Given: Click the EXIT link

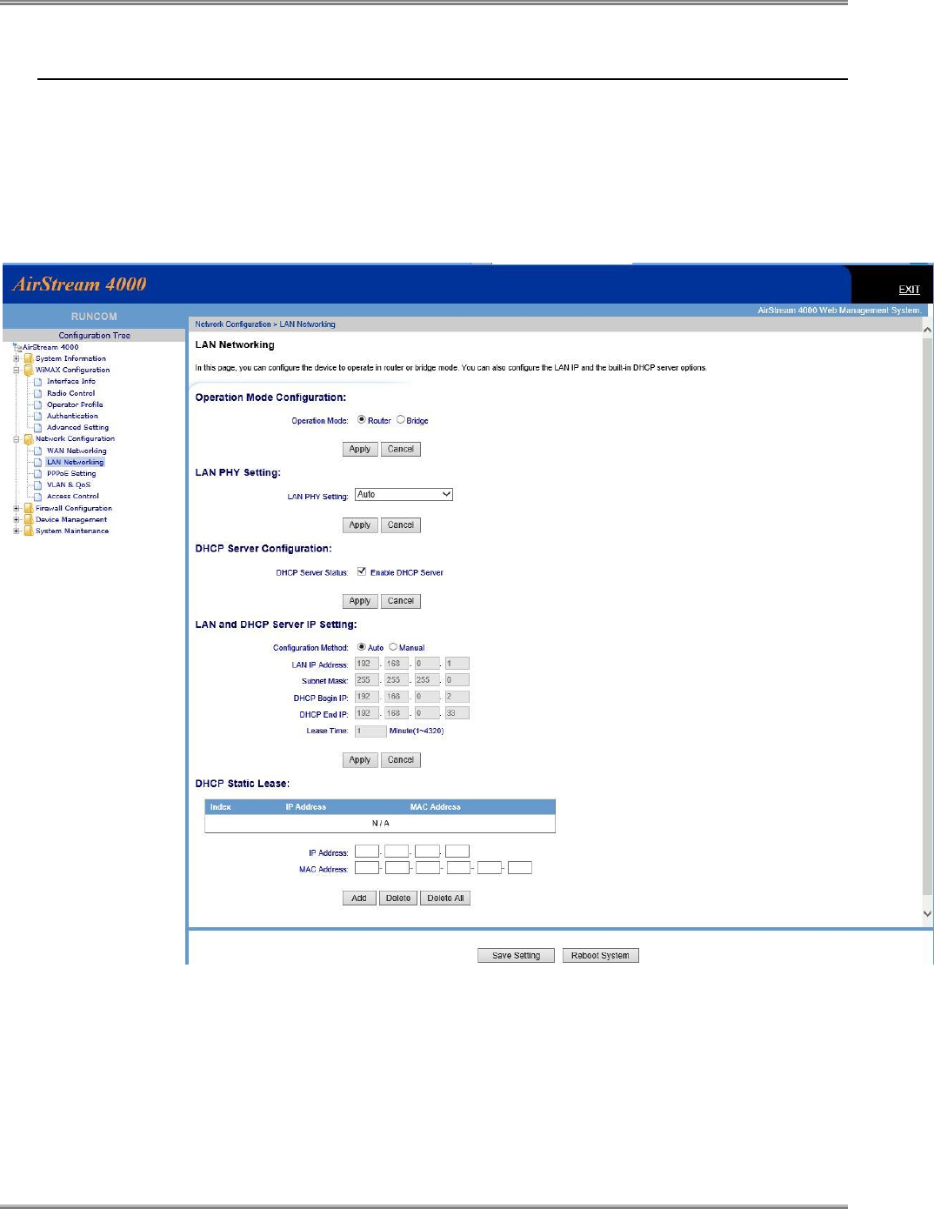Looking at the screenshot, I should (x=909, y=290).
